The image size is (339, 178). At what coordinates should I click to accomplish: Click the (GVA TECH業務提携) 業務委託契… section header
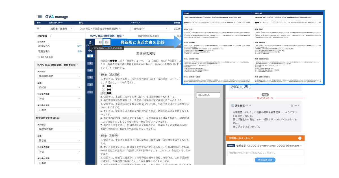point(60,65)
